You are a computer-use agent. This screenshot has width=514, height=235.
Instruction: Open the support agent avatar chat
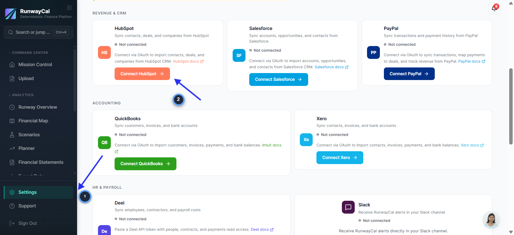pyautogui.click(x=491, y=220)
